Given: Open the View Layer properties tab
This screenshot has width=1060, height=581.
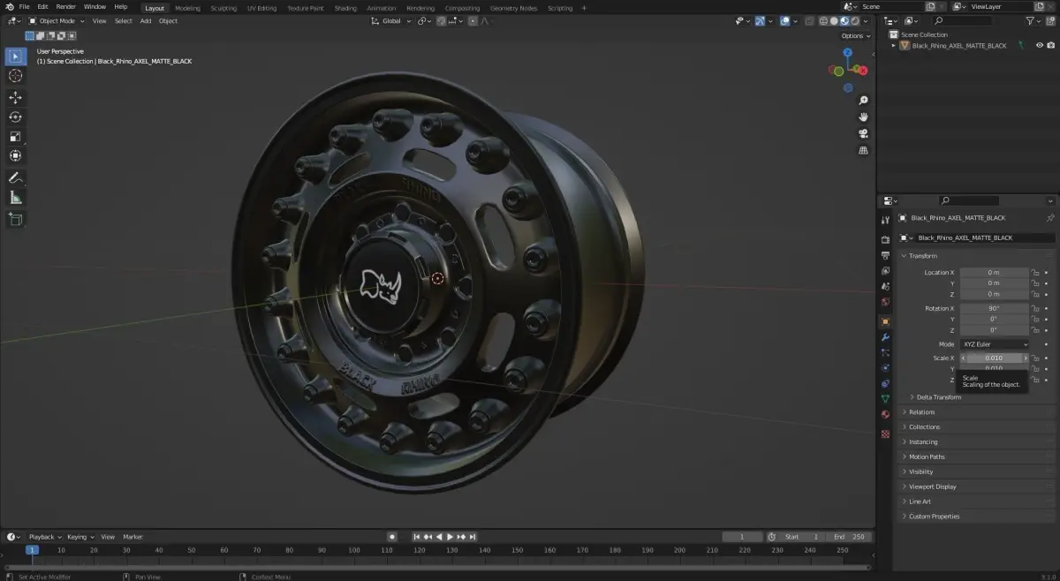Looking at the screenshot, I should (x=885, y=271).
